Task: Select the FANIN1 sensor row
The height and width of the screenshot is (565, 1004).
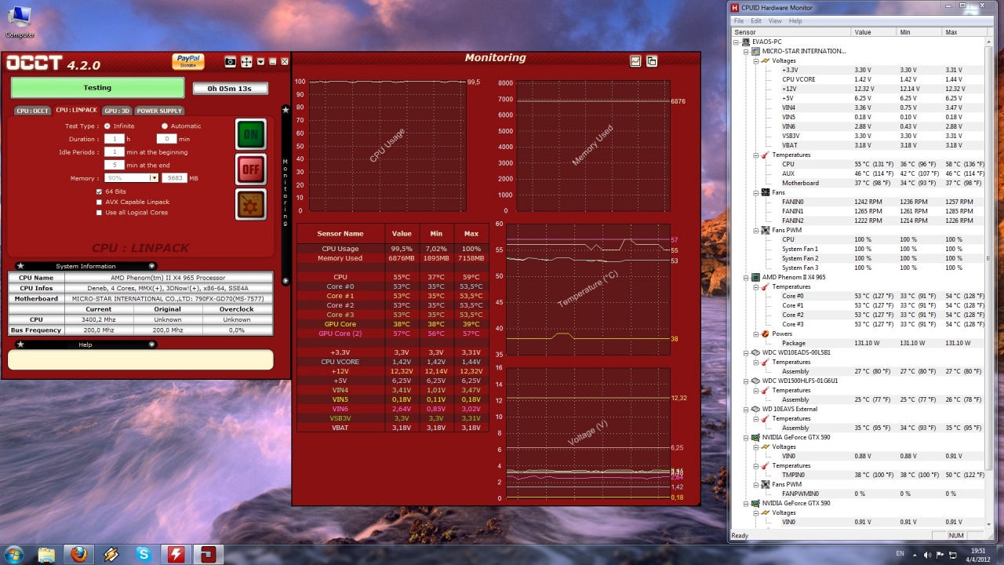Action: click(858, 211)
